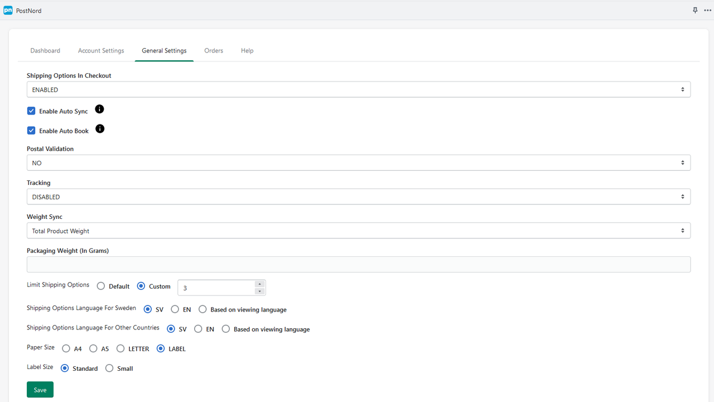714x402 pixels.
Task: Switch to the Account Settings tab
Action: coord(101,50)
